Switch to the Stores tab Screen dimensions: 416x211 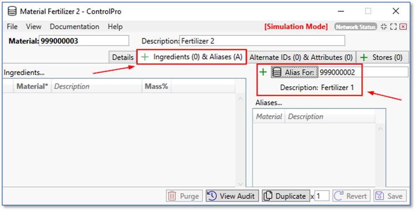pos(382,57)
